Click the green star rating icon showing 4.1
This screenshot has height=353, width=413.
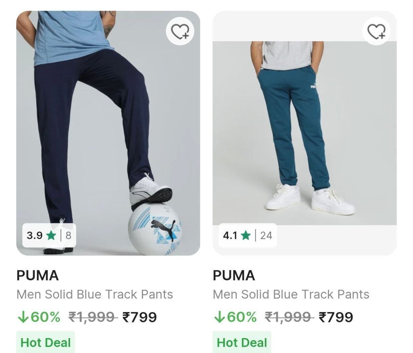pos(245,236)
